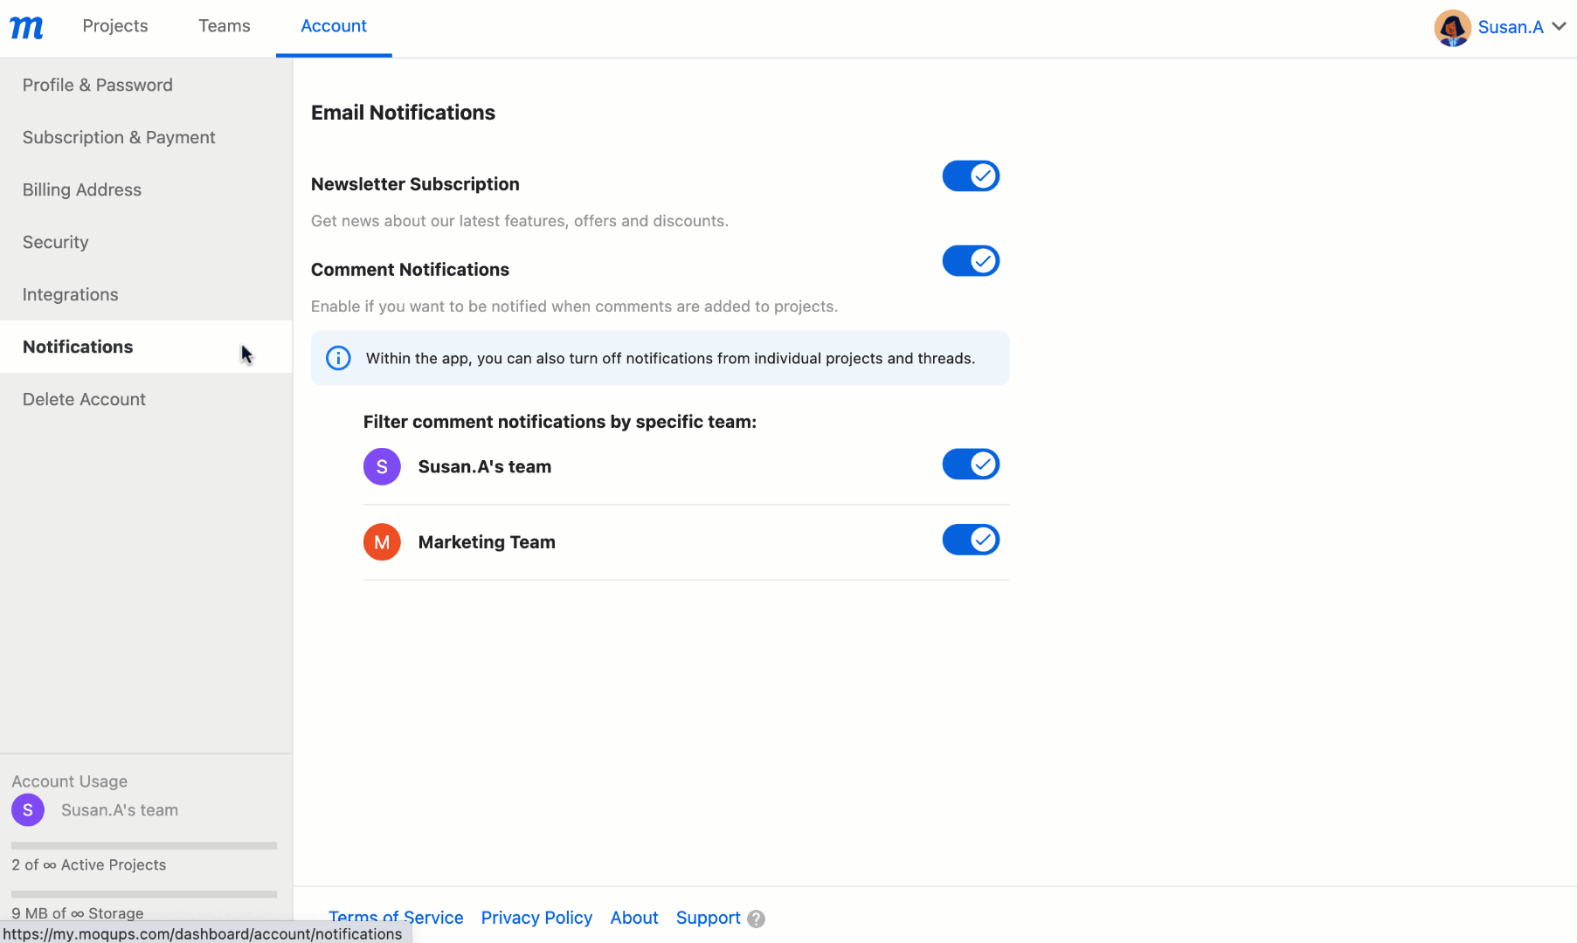Click the Moqups logo
The image size is (1577, 943).
[26, 27]
